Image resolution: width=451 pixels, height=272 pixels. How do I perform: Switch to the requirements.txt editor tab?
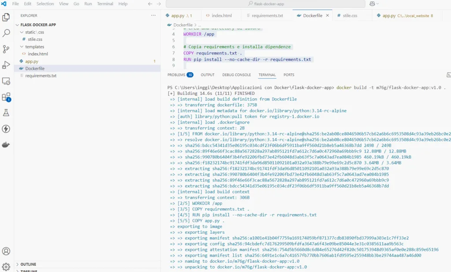(266, 15)
